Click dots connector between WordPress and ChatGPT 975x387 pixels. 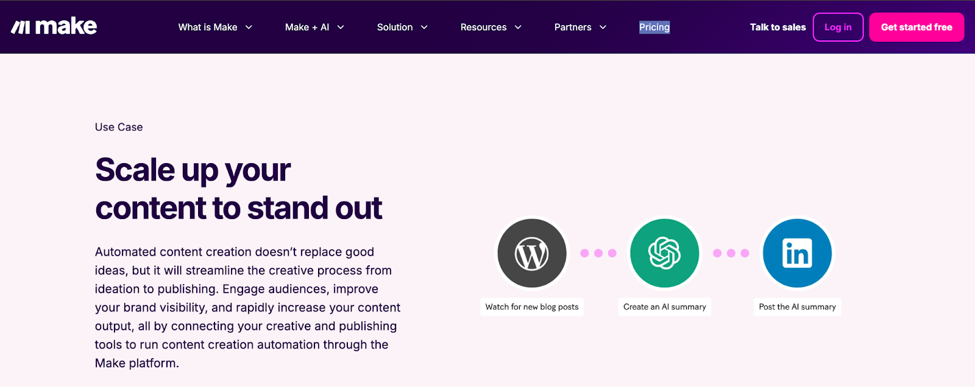point(598,253)
